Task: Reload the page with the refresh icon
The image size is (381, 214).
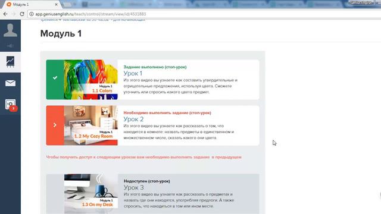Action: (22, 14)
